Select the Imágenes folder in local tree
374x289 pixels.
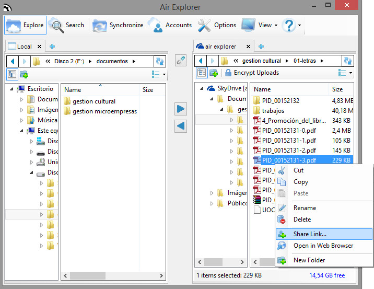tap(43, 110)
